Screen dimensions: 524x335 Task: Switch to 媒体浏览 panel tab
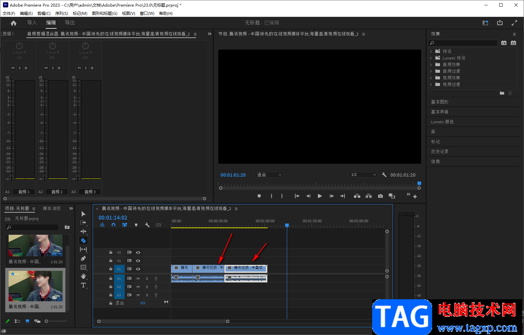(x=52, y=208)
